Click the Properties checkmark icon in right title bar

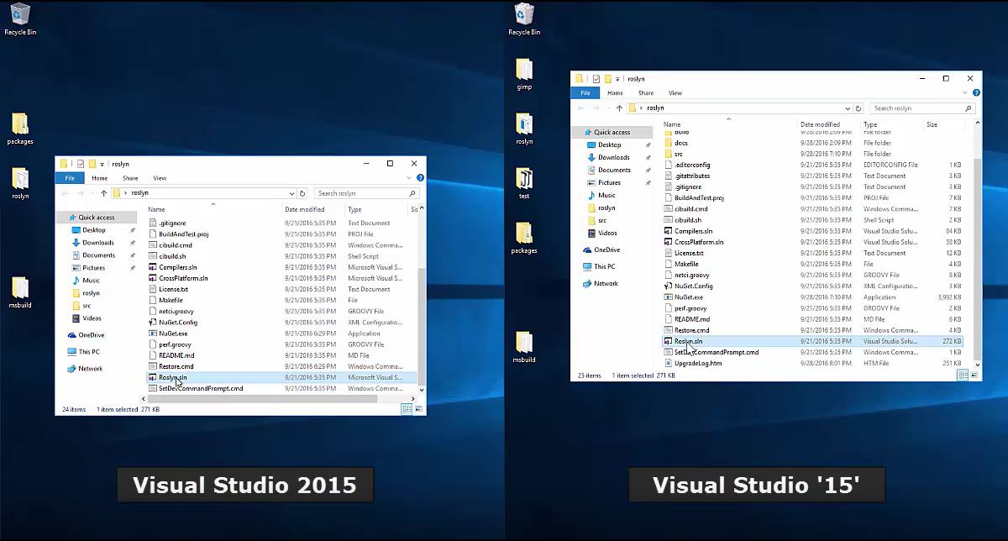[x=596, y=79]
